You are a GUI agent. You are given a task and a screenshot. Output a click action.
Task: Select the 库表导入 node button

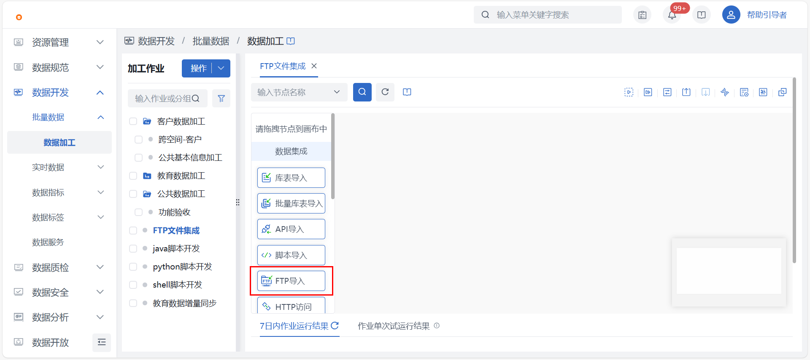coord(291,178)
